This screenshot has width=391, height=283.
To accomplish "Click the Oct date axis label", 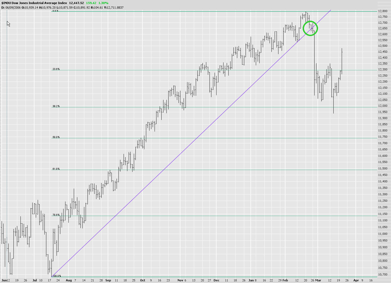I will tap(142, 280).
